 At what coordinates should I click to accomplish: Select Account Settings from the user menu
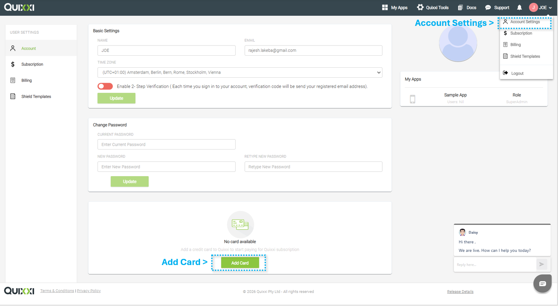525,22
